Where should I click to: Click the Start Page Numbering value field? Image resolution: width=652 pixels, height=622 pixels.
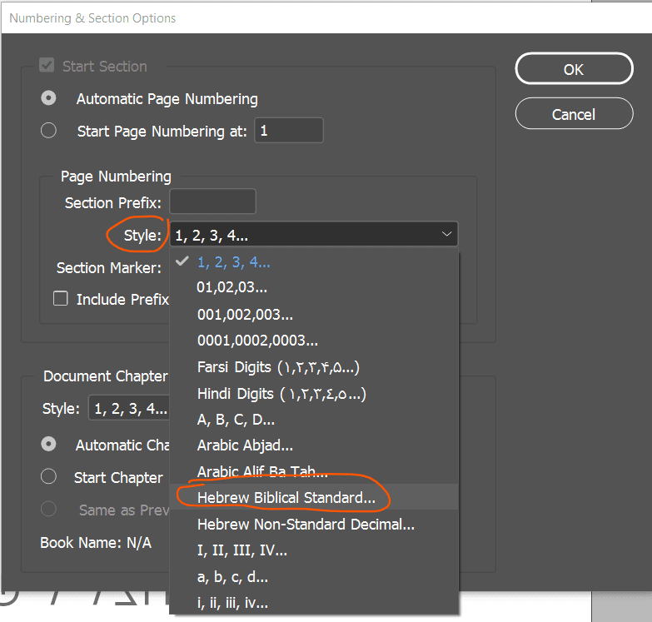pyautogui.click(x=289, y=131)
